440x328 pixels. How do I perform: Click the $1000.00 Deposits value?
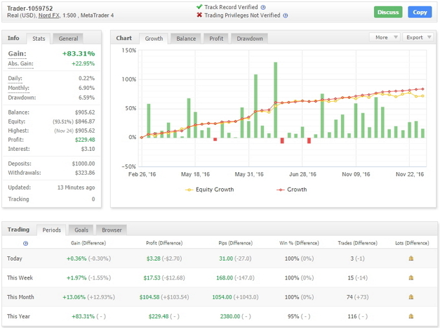coord(83,164)
